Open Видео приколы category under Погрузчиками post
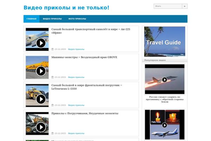 [76, 133]
